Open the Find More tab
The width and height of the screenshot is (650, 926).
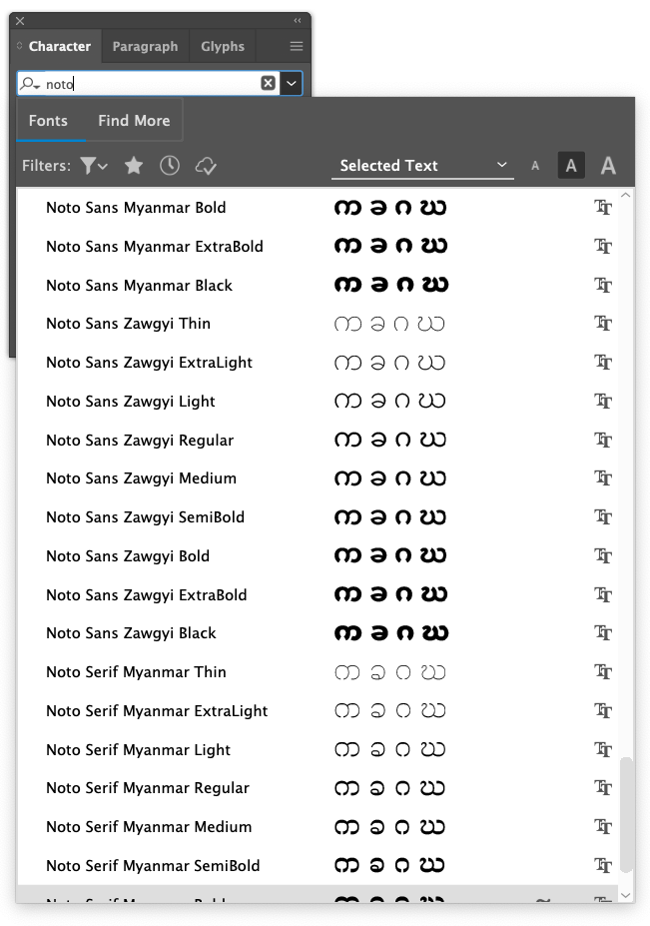coord(134,121)
